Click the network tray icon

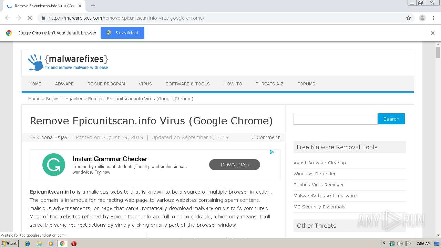(x=392, y=244)
